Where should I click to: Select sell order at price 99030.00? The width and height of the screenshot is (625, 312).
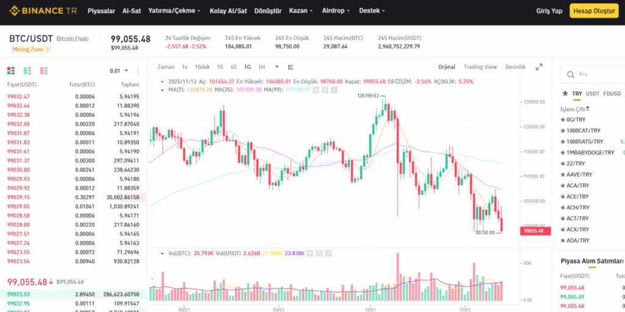click(73, 170)
